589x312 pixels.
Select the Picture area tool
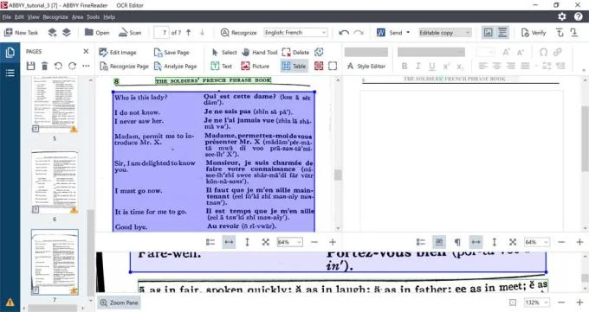[256, 66]
